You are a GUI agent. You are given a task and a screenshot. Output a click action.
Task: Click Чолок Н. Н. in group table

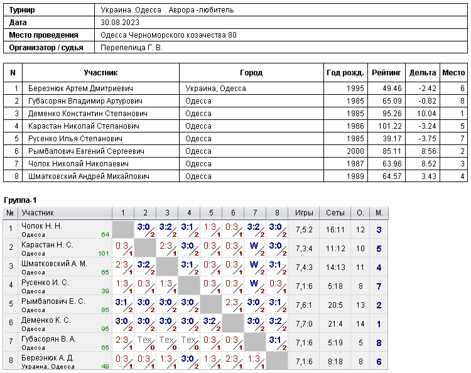pos(41,226)
